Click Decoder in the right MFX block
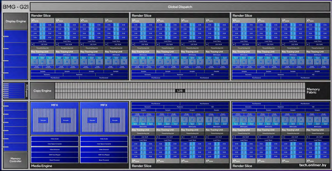 coord(92,120)
